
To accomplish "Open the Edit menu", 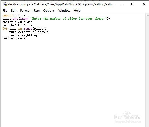I will point(14,11).
